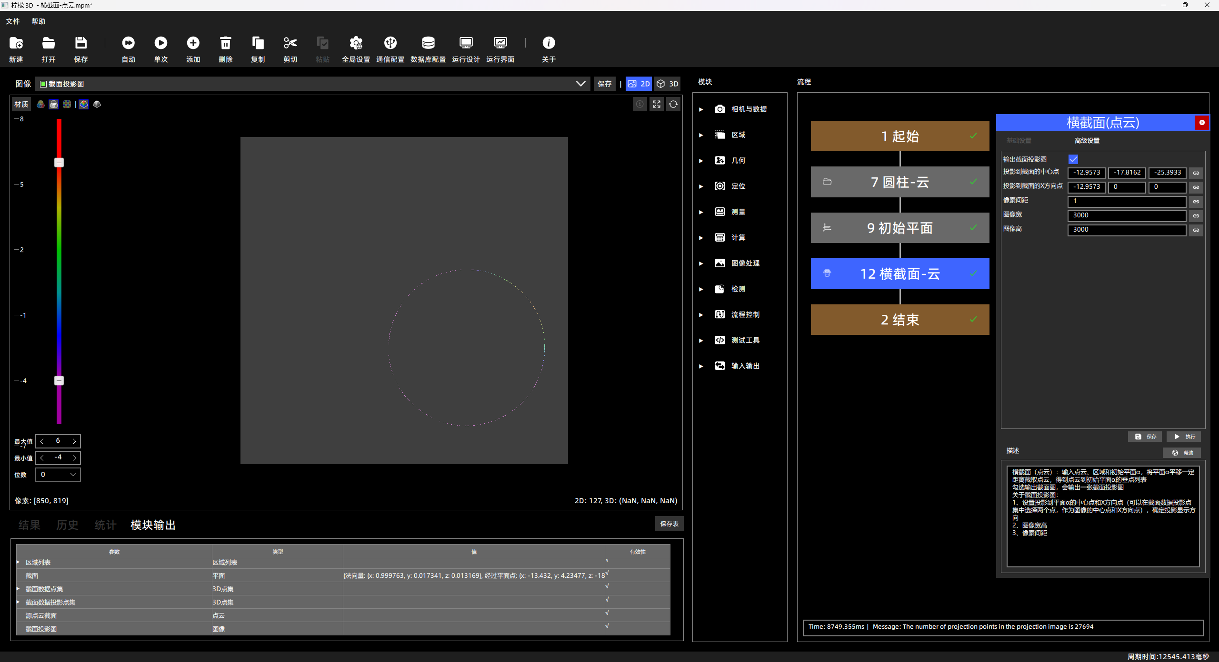Open 运行设计 run design

point(466,43)
